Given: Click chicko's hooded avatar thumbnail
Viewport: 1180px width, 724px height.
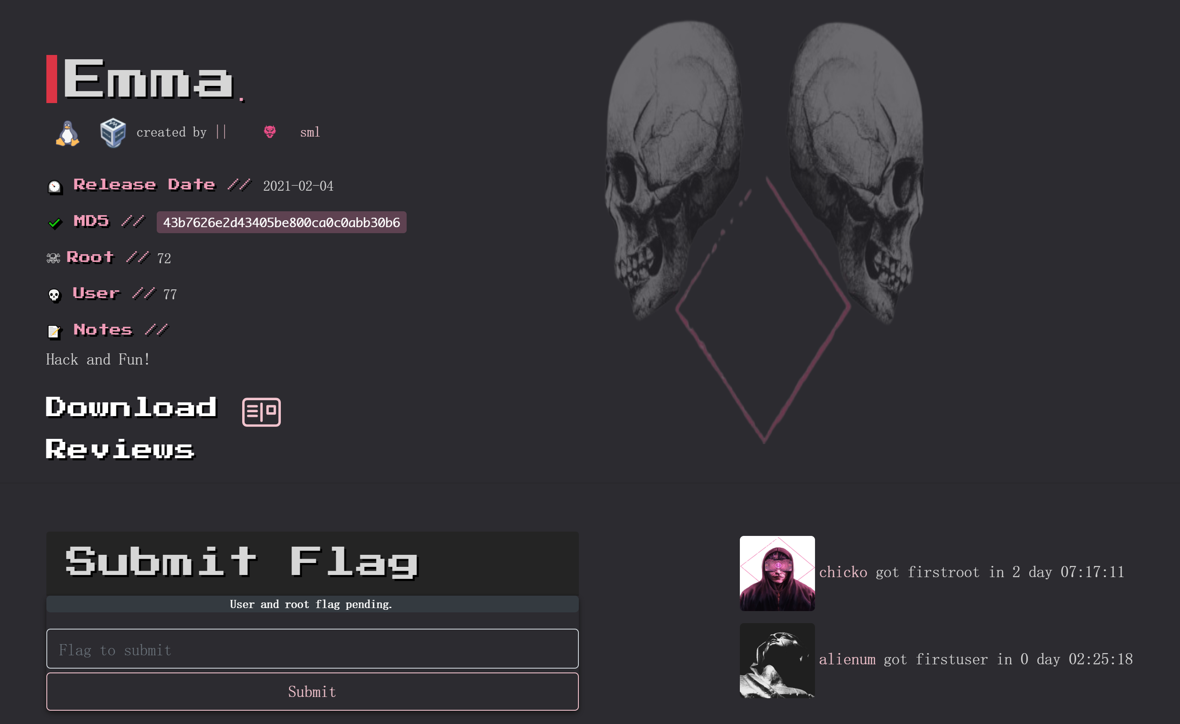Looking at the screenshot, I should click(x=777, y=573).
